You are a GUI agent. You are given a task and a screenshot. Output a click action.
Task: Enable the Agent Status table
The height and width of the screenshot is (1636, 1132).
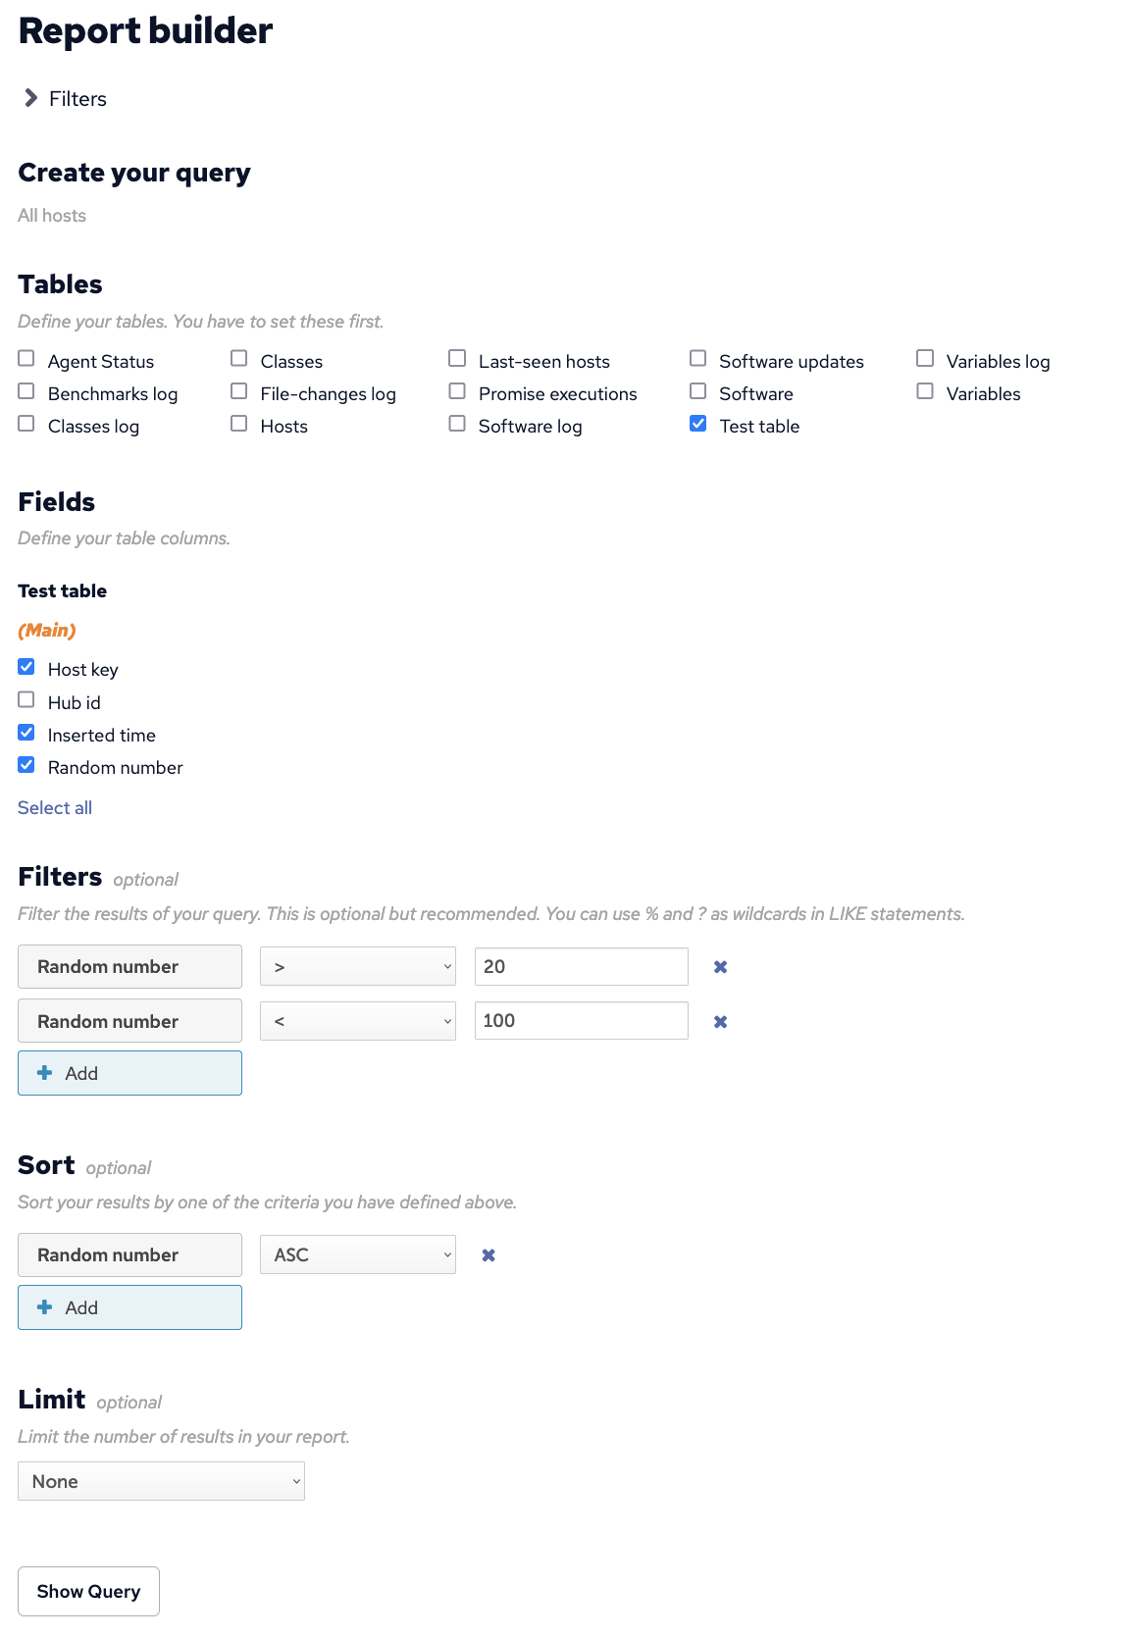pyautogui.click(x=26, y=358)
